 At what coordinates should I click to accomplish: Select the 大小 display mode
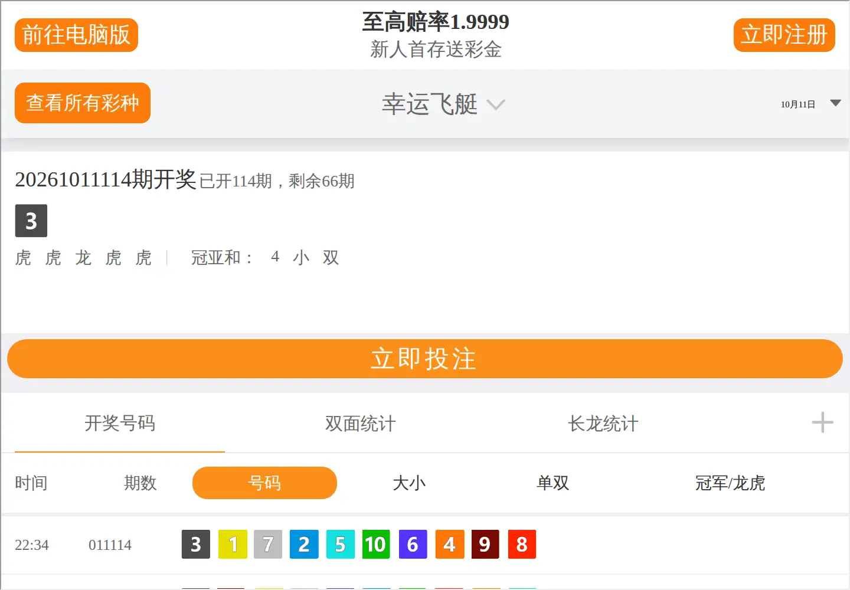pos(409,483)
